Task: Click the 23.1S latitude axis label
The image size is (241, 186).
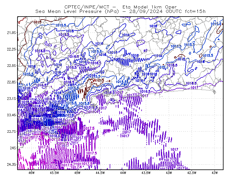Action: pyautogui.click(x=11, y=99)
